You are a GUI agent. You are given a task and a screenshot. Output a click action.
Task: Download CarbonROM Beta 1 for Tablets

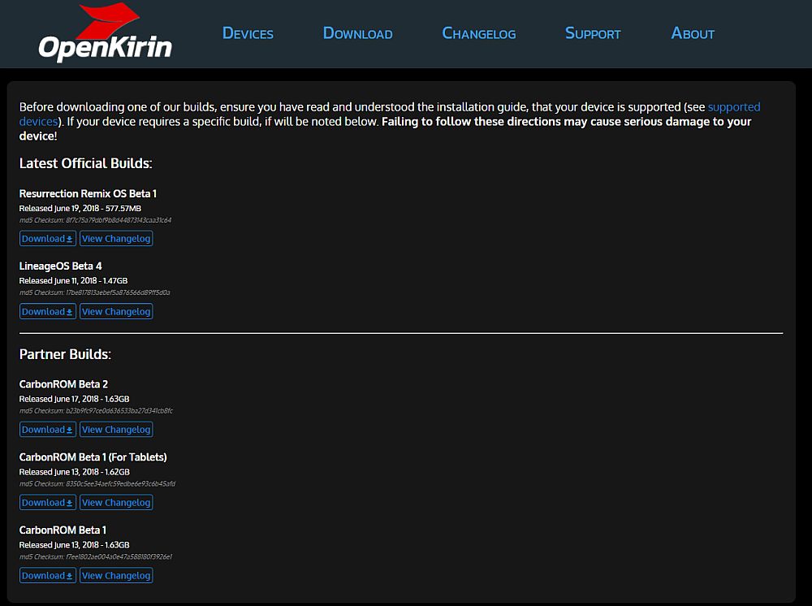(48, 502)
